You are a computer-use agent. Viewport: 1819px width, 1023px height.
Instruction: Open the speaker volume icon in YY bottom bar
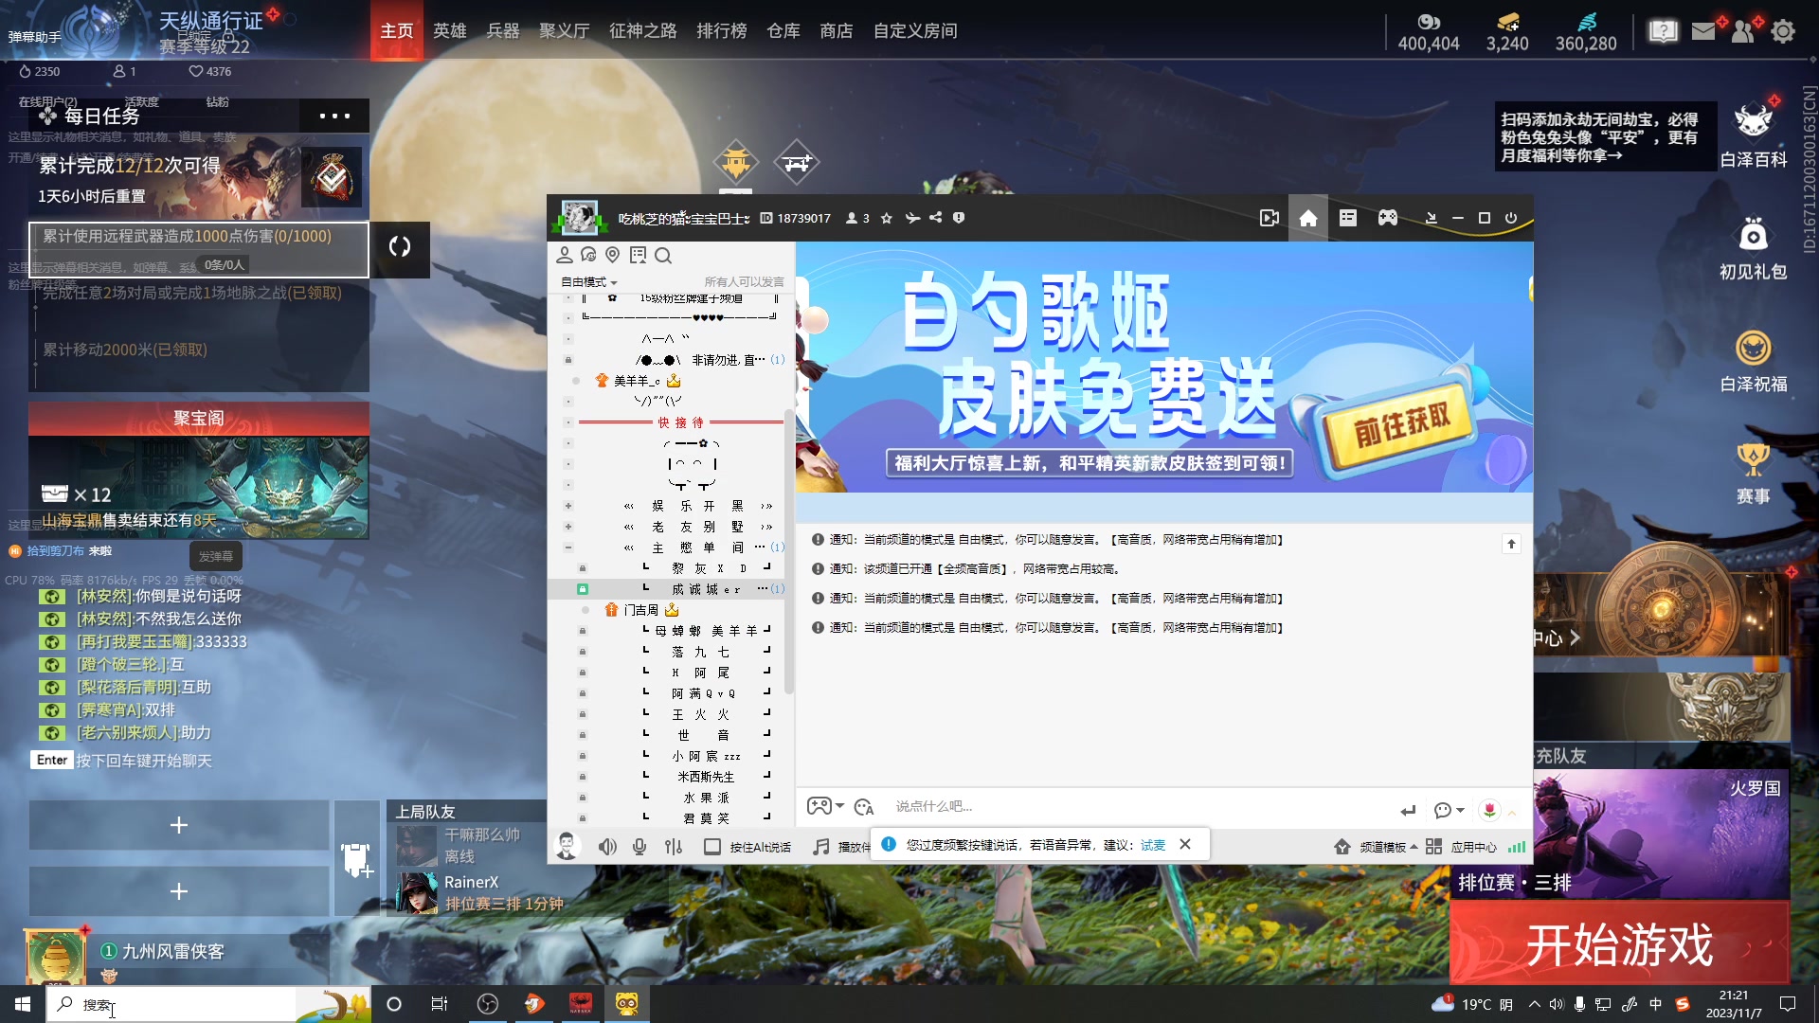pos(607,847)
